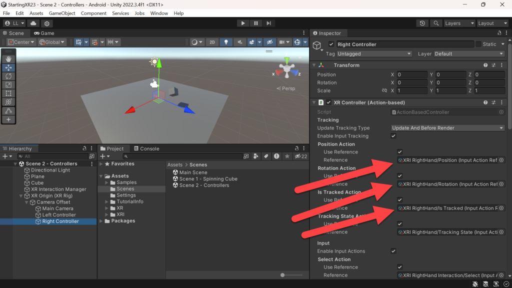The height and width of the screenshot is (288, 512).
Task: Open the Layout dropdown
Action: tap(492, 23)
